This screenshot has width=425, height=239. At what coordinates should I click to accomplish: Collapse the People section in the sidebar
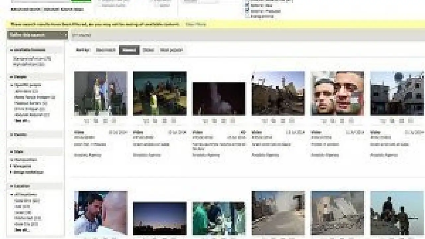(x=11, y=77)
